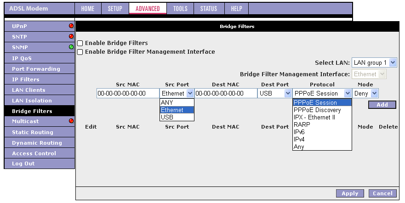Toggle Enable Bridge Filter Management Interface checkbox
The height and width of the screenshot is (203, 405).
[80, 52]
